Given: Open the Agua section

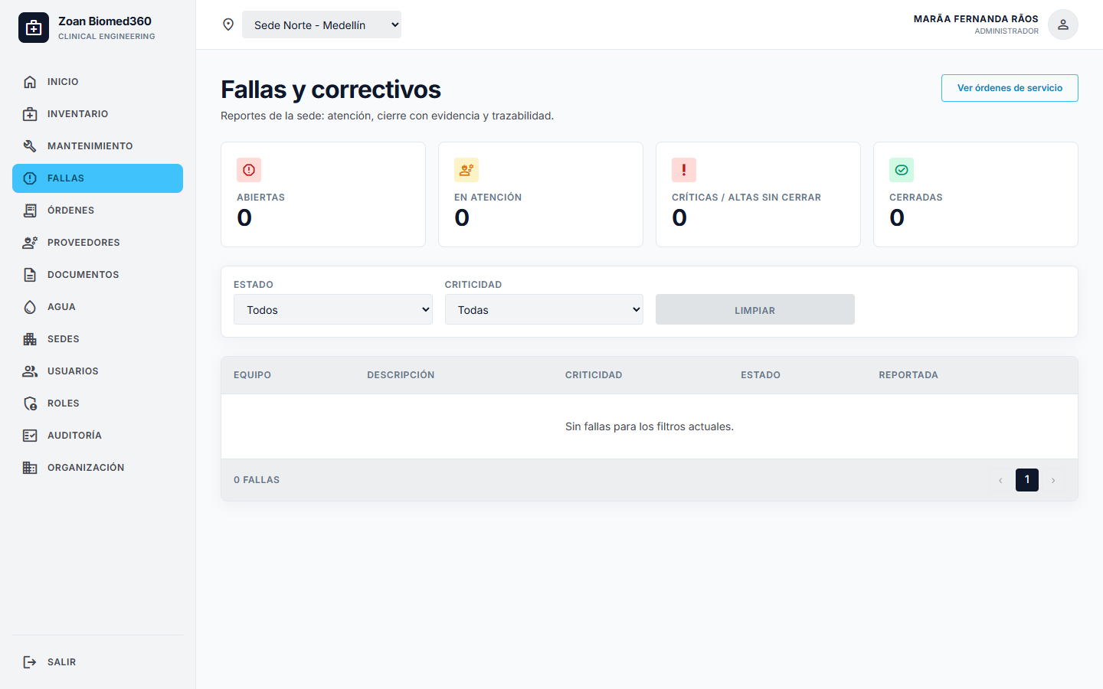Looking at the screenshot, I should coord(97,307).
